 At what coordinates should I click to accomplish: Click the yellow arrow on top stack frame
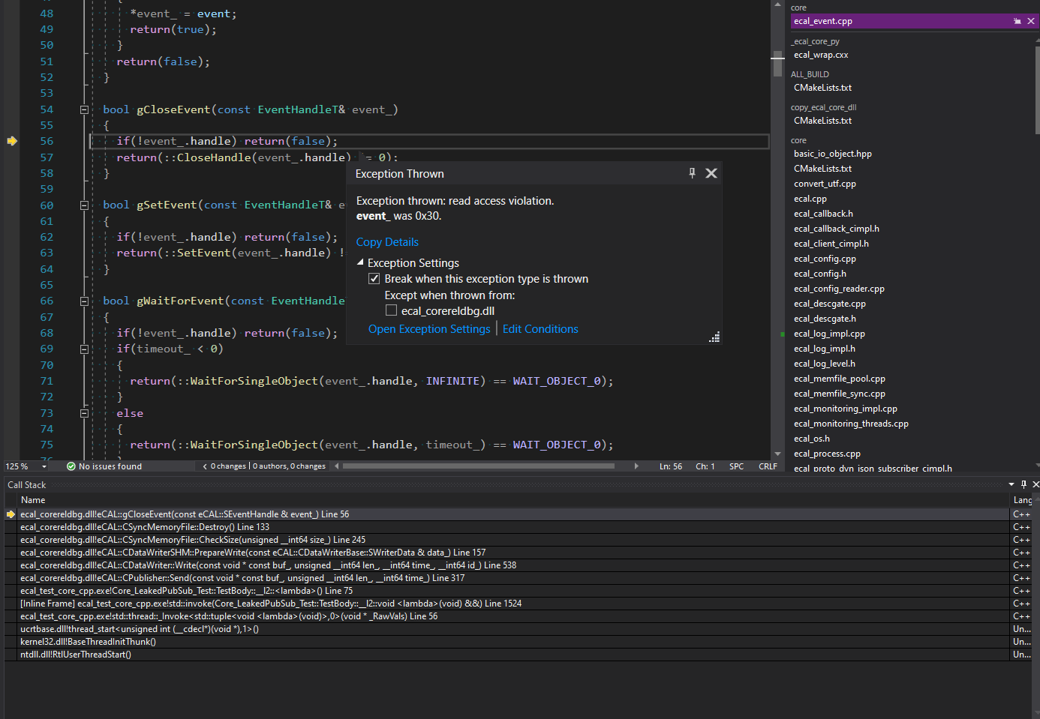click(10, 514)
